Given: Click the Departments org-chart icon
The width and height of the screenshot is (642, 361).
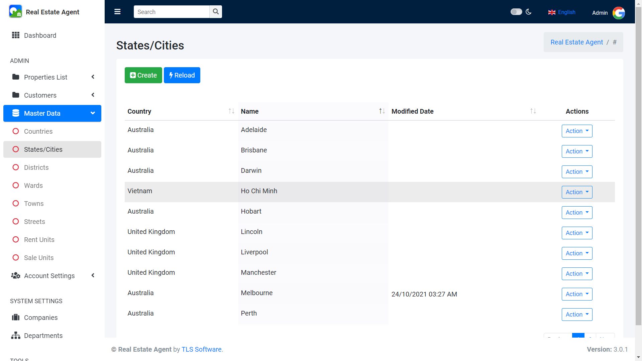Looking at the screenshot, I should (x=16, y=336).
